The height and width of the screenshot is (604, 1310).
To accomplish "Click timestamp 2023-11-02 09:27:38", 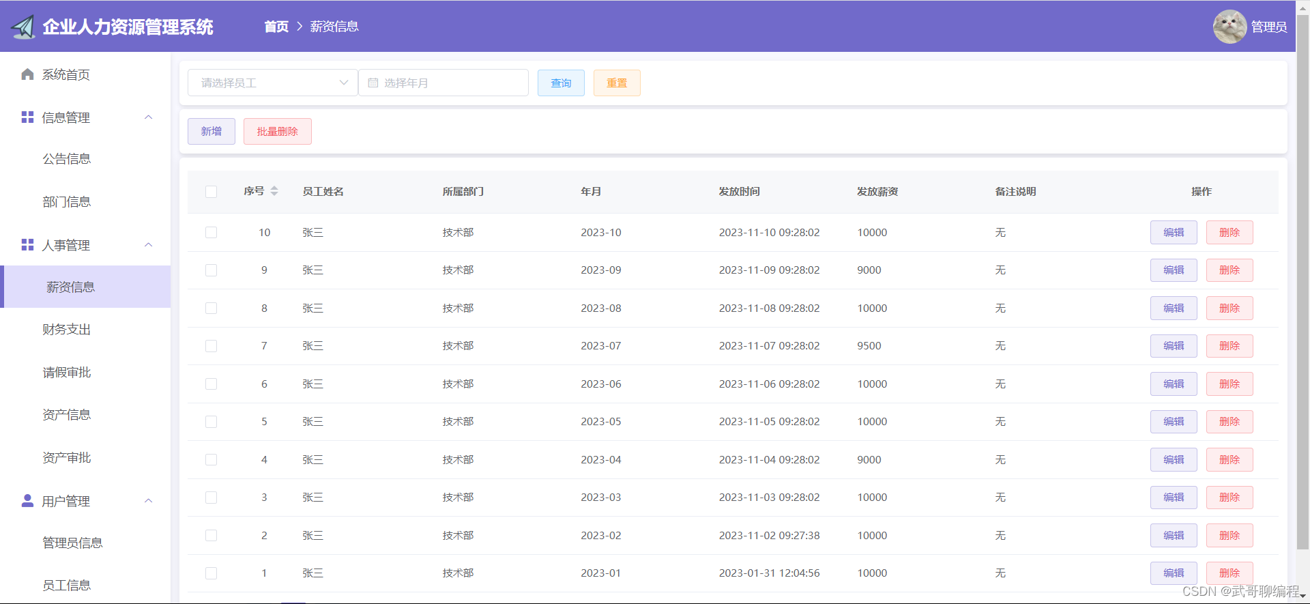I will point(770,536).
